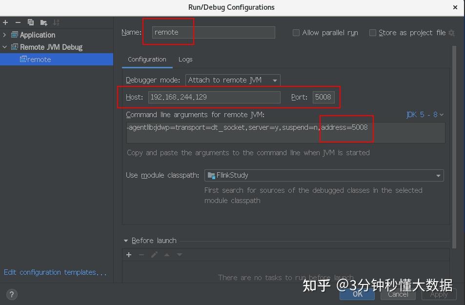Enable Allow parallel run

(296, 32)
